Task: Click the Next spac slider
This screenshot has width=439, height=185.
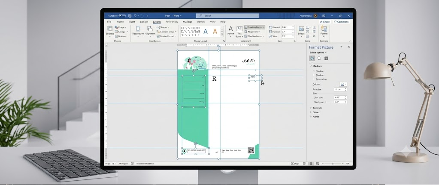Action: (329, 102)
